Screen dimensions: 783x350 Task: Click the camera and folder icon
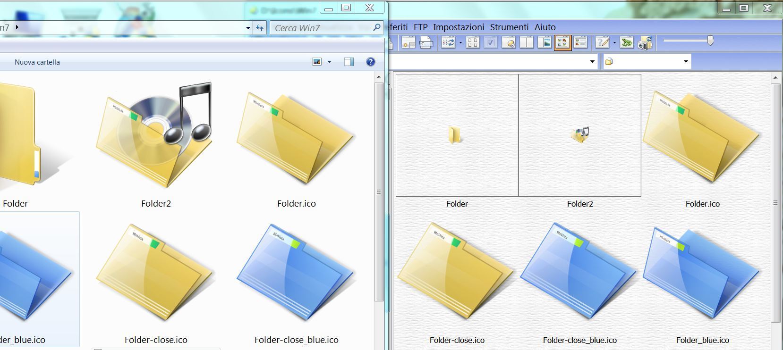(x=645, y=43)
